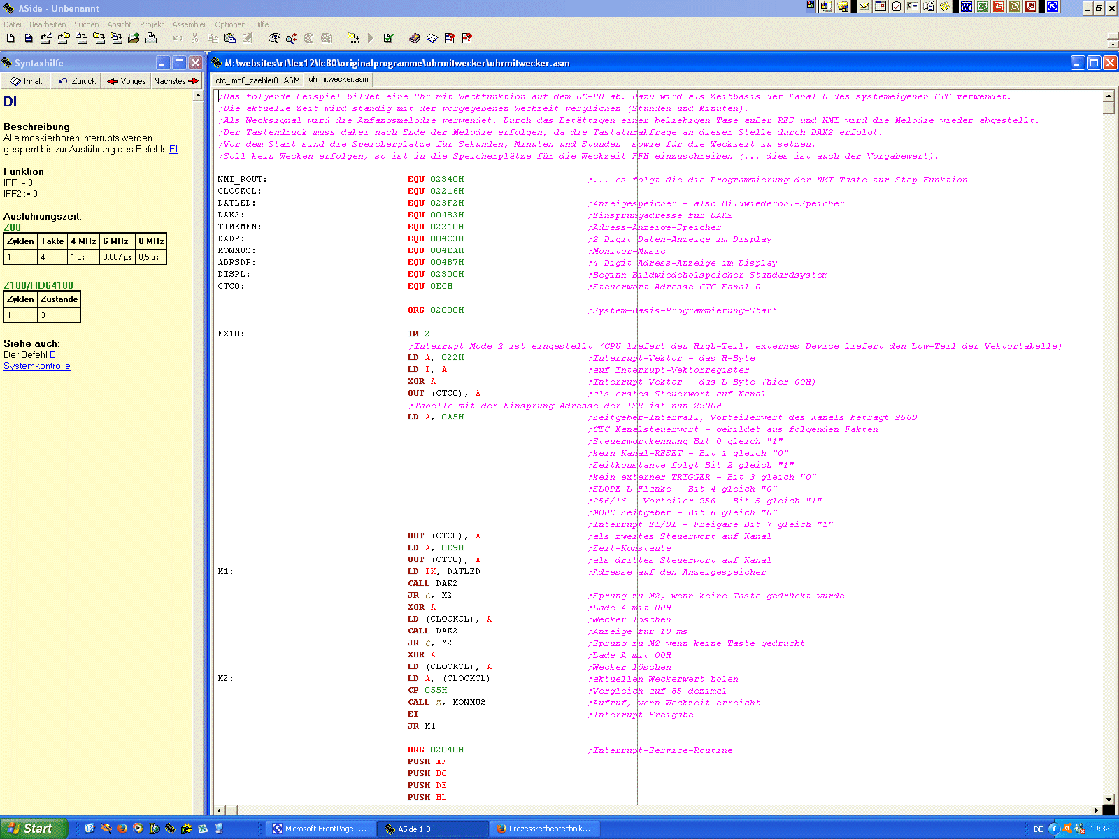
Task: Open the Systemkontrolle link
Action: click(x=37, y=366)
